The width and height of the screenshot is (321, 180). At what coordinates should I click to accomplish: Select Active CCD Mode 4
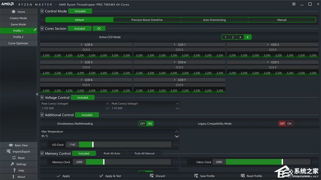pos(240,37)
